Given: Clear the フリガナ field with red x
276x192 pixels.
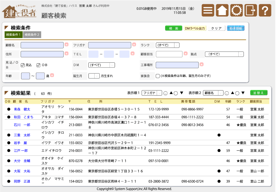Looking at the screenshot, I should point(134,45).
